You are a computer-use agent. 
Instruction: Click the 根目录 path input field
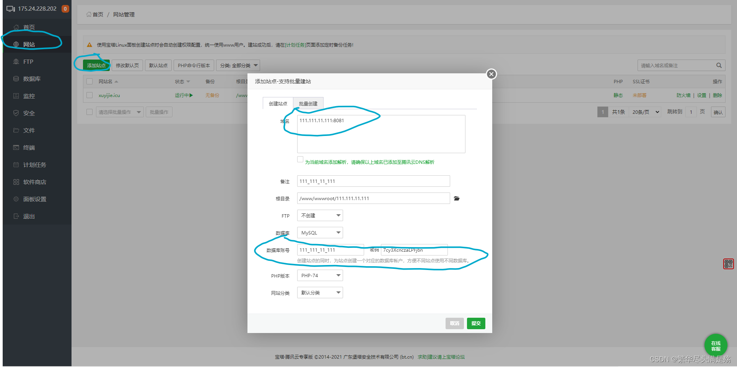pos(374,198)
